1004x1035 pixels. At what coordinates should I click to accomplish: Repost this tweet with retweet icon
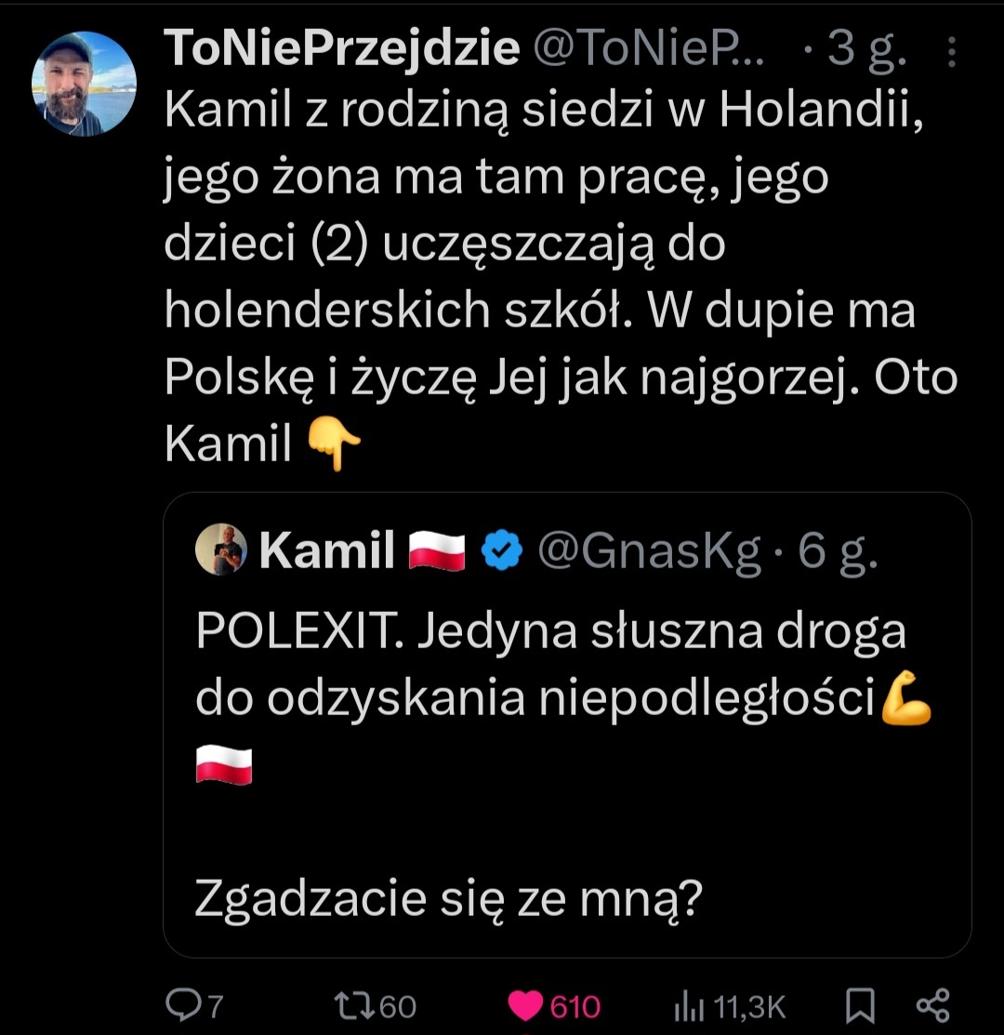[353, 1006]
